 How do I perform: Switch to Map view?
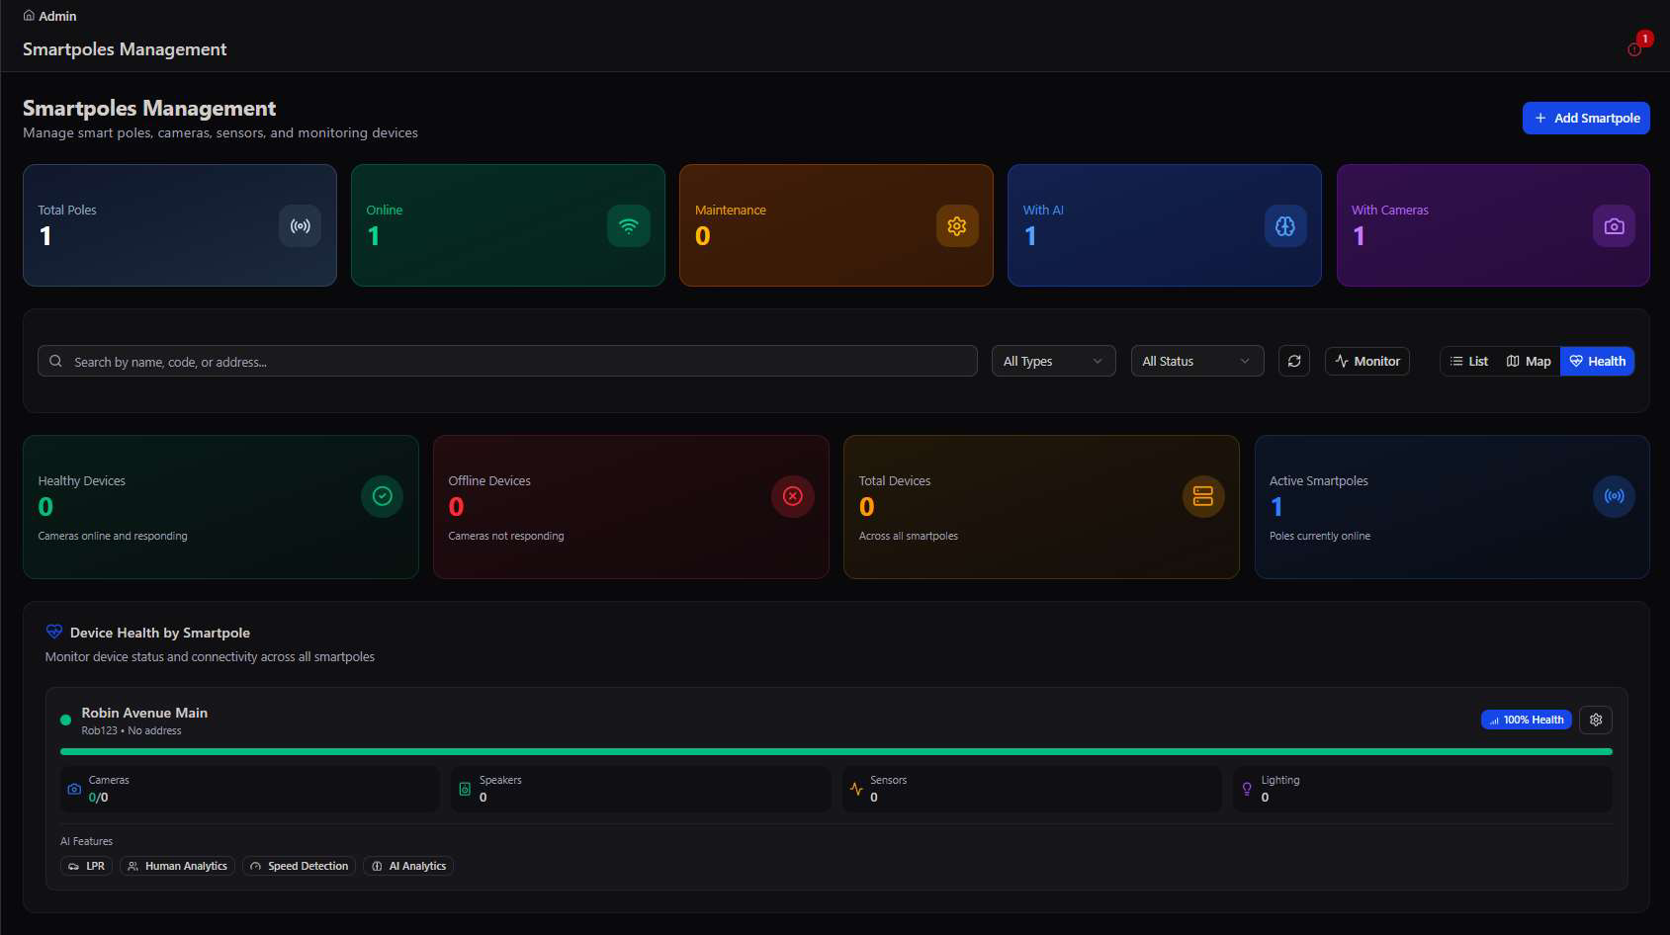click(1529, 361)
